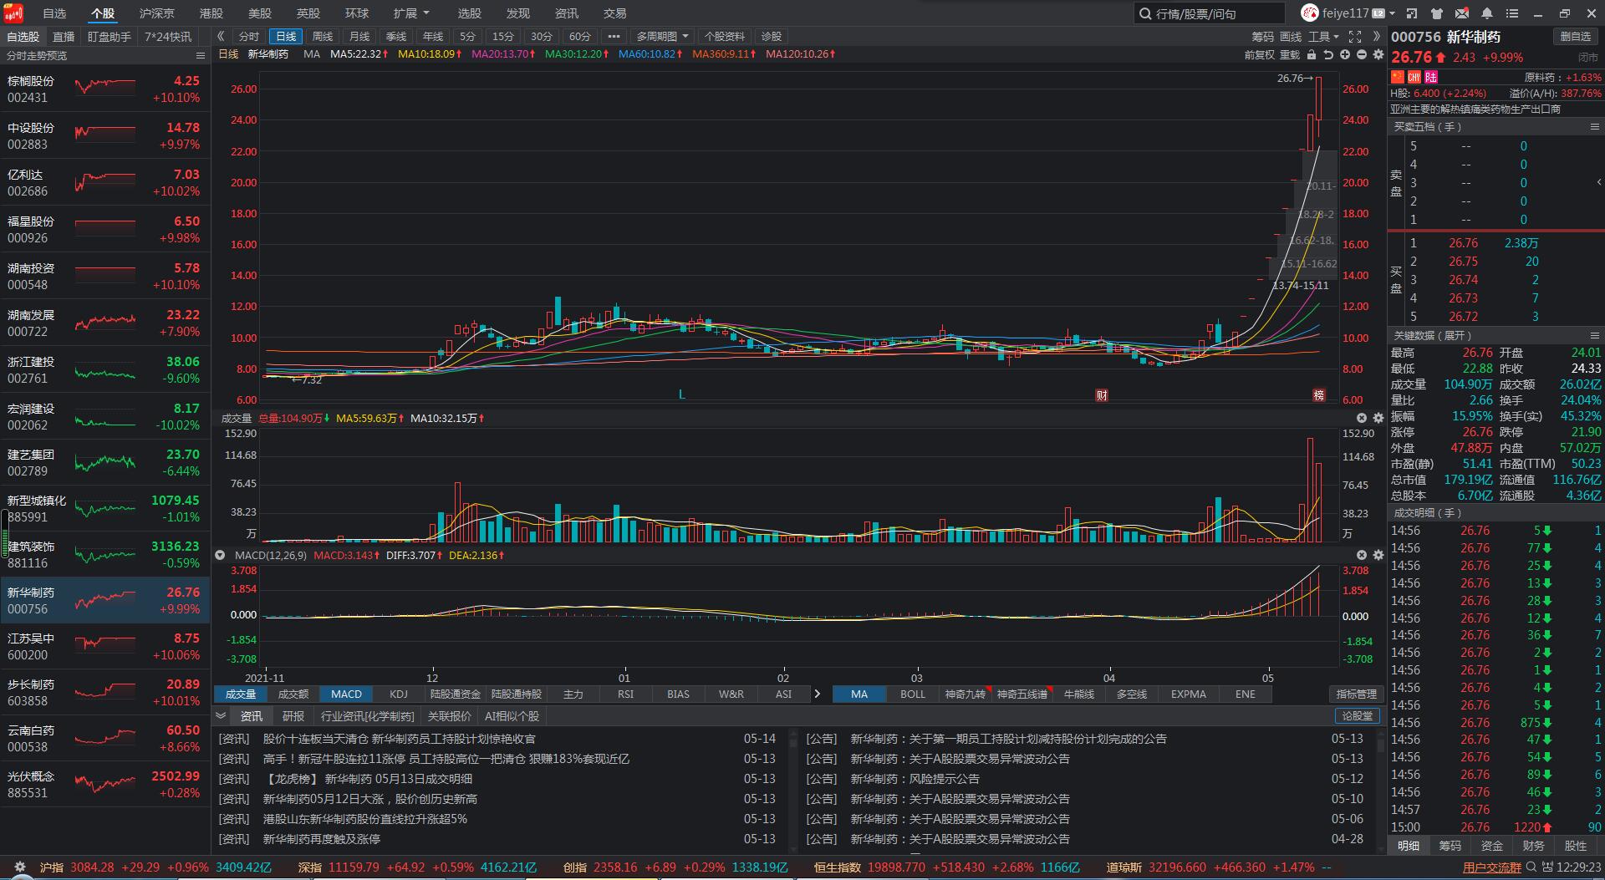Open news '新华制药再度触及涨停'
The height and width of the screenshot is (880, 1605).
click(322, 839)
